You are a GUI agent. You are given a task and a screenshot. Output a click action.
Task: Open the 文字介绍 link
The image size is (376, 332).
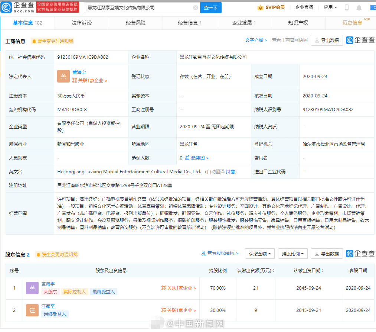coord(256,40)
